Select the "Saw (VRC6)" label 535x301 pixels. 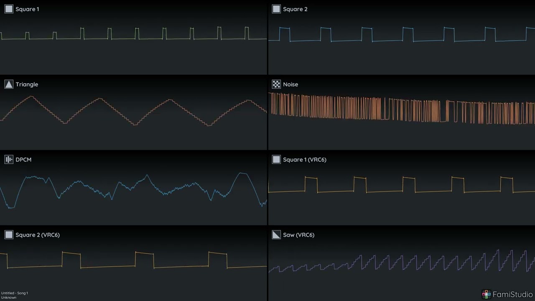click(x=298, y=235)
